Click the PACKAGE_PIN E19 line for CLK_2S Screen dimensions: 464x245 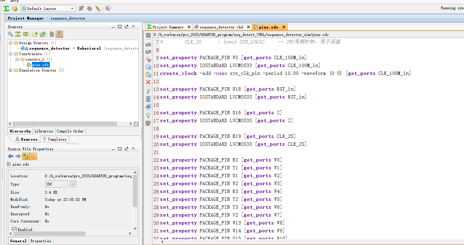pyautogui.click(x=228, y=136)
